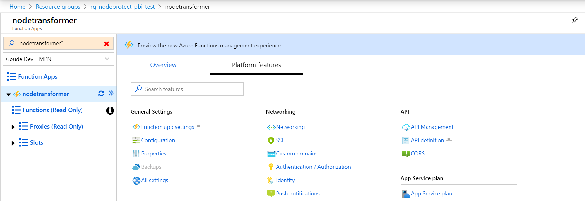This screenshot has width=585, height=201.
Task: Open Slots in the sidebar
Action: click(37, 142)
